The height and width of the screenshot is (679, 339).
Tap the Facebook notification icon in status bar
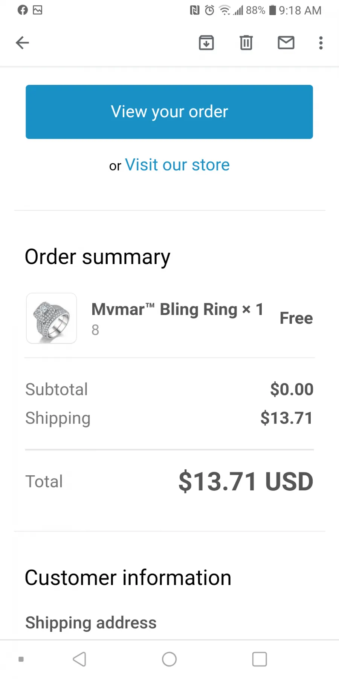pos(23,10)
